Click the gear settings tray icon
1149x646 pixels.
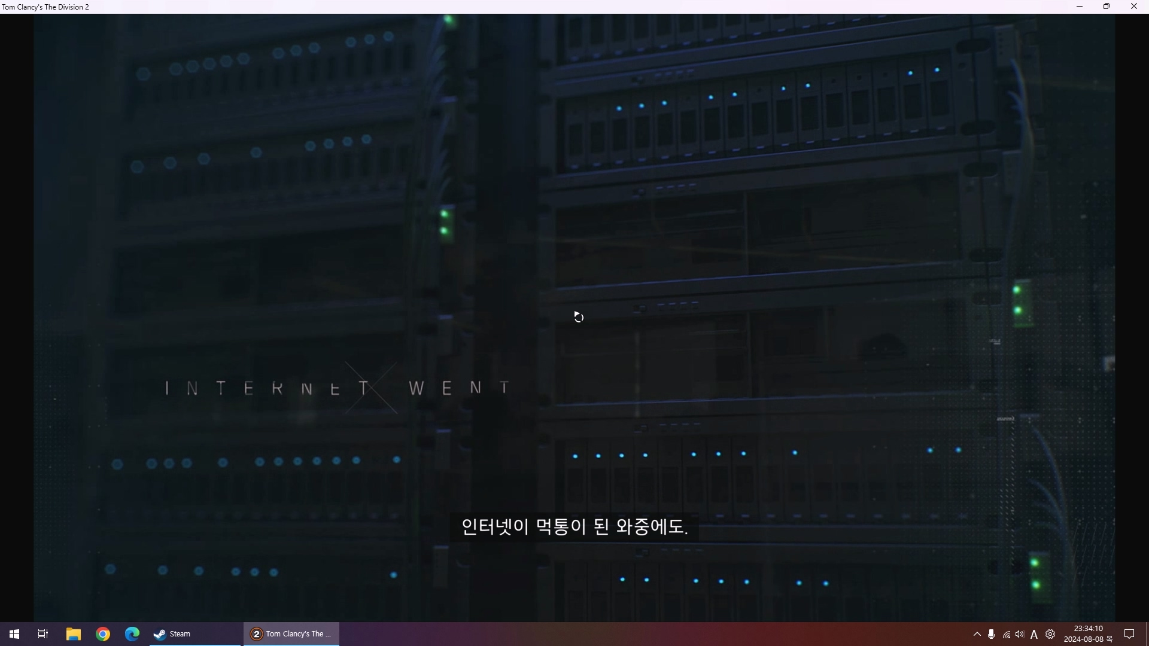pos(1050,634)
